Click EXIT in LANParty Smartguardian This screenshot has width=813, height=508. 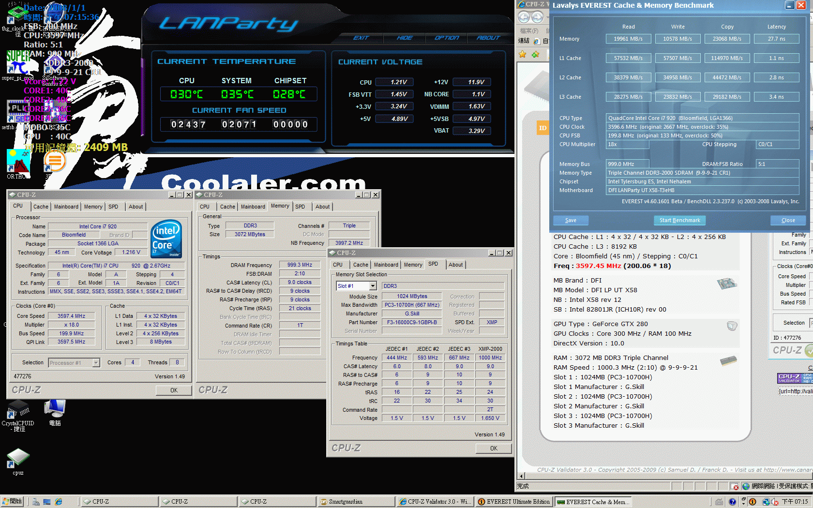361,38
